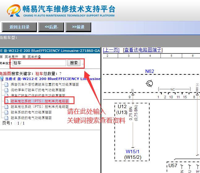Open the red highlighted 驻车定位系统（PTS）控制单元电路图 entry
200x173 pixels.
pyautogui.click(x=40, y=101)
